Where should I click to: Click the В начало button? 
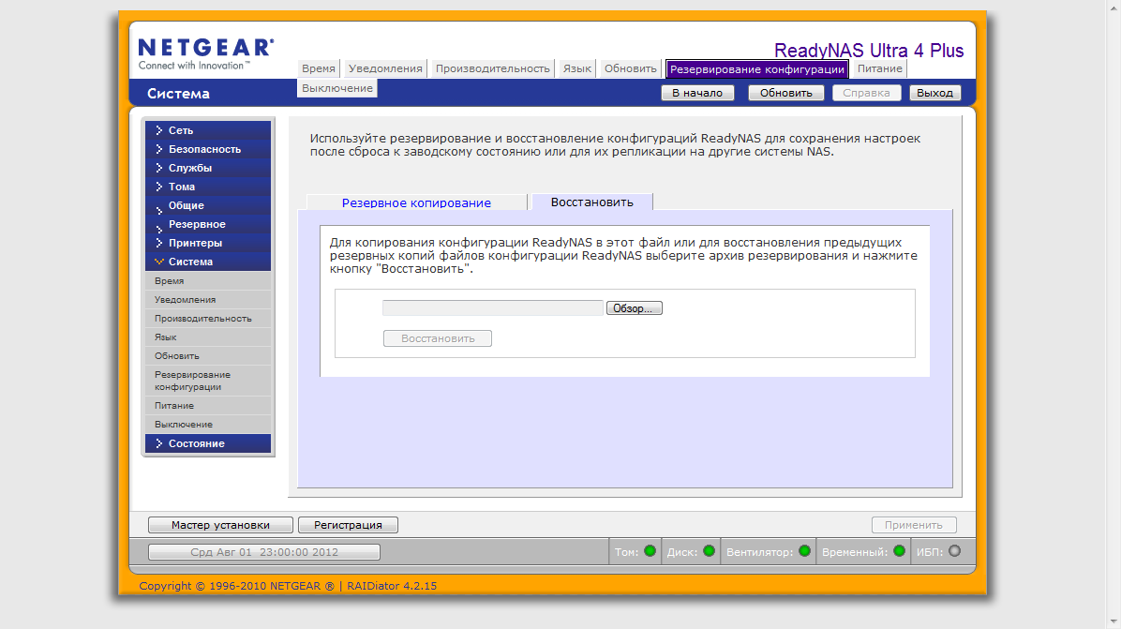pyautogui.click(x=697, y=93)
